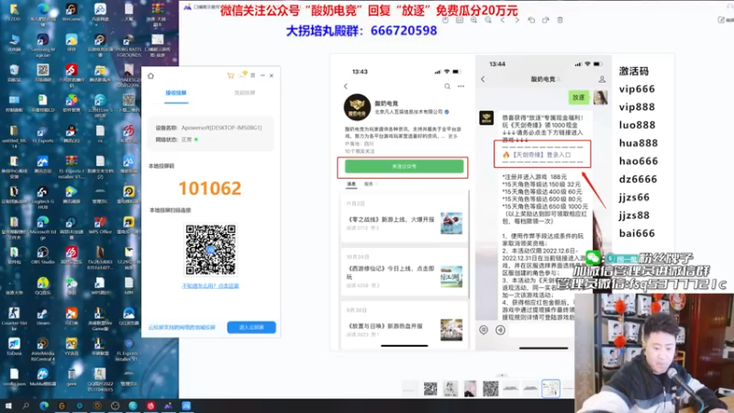Viewport: 734px width, 413px height.
Task: Open Steam desktop shortcut
Action: tap(42, 317)
